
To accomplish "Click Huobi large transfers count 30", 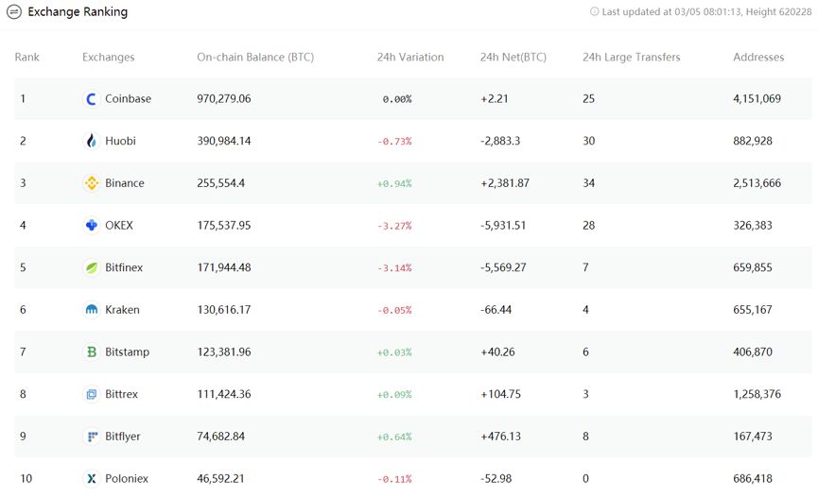I will click(x=588, y=141).
